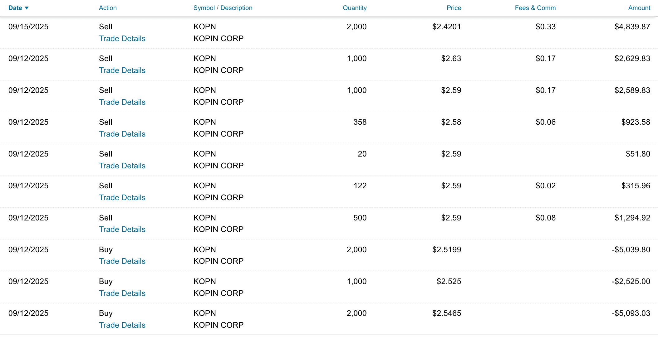
Task: Open Trade Details for $2.5465 buy
Action: click(x=122, y=325)
